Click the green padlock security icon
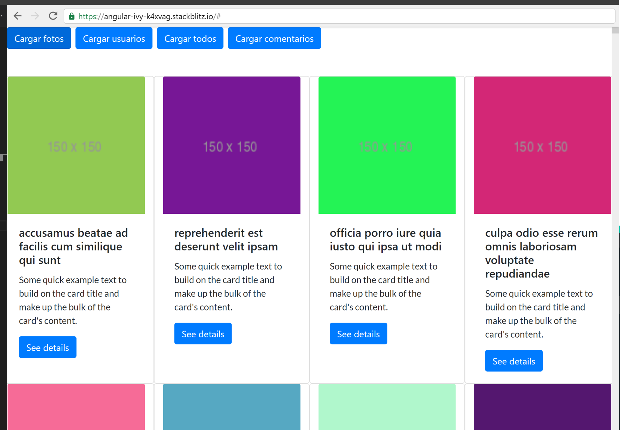Image resolution: width=620 pixels, height=430 pixels. pyautogui.click(x=72, y=16)
